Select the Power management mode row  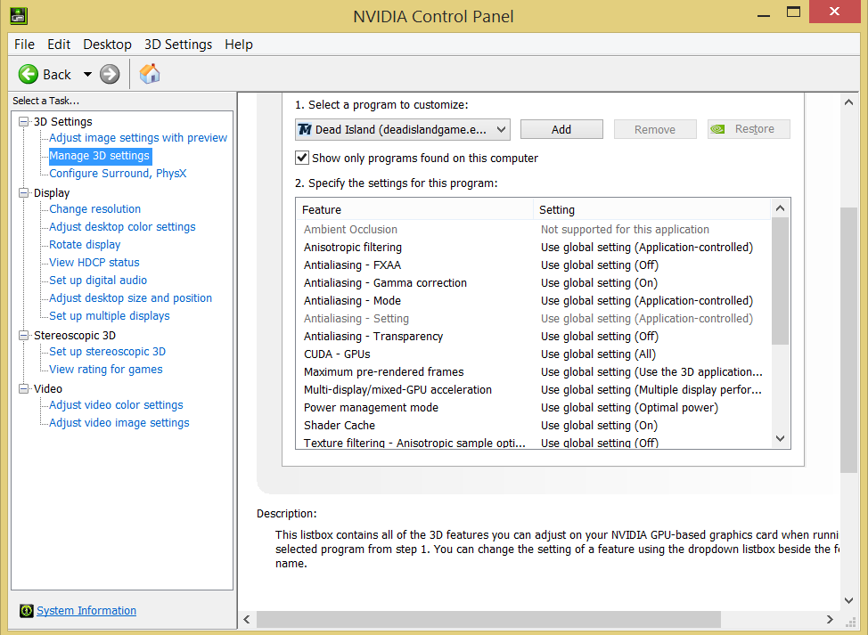point(371,408)
